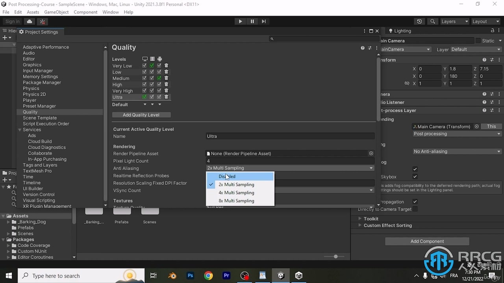Collapse the Services settings group
504x283 pixels.
(20, 130)
